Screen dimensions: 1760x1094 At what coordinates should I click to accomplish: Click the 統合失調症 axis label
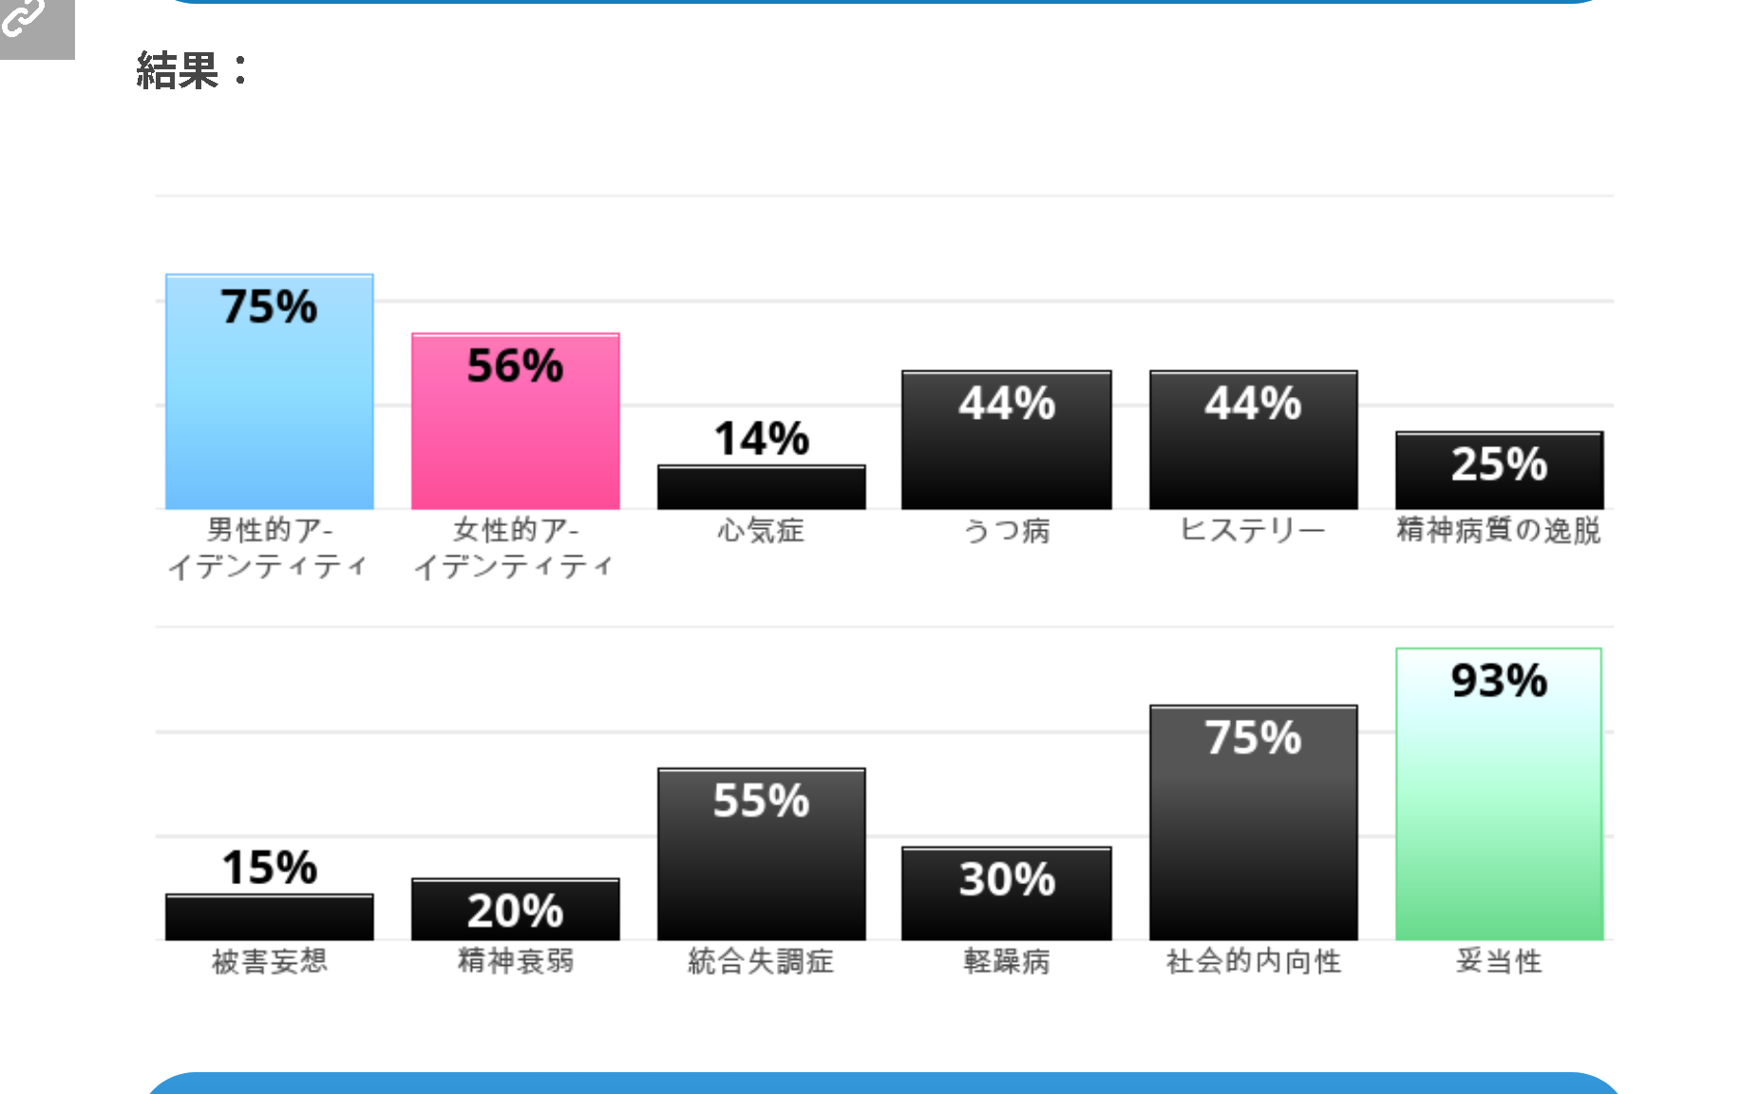pos(761,961)
